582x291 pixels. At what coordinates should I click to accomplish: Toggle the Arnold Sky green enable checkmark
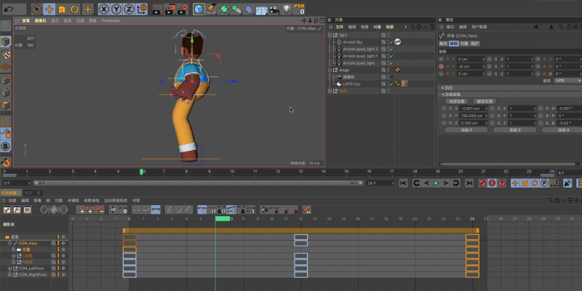(x=391, y=42)
